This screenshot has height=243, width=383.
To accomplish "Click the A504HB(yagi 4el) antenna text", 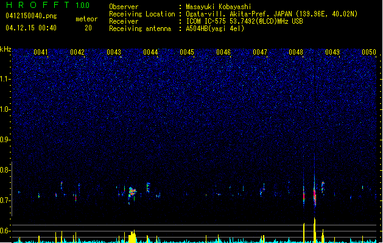I will pyautogui.click(x=215, y=29).
